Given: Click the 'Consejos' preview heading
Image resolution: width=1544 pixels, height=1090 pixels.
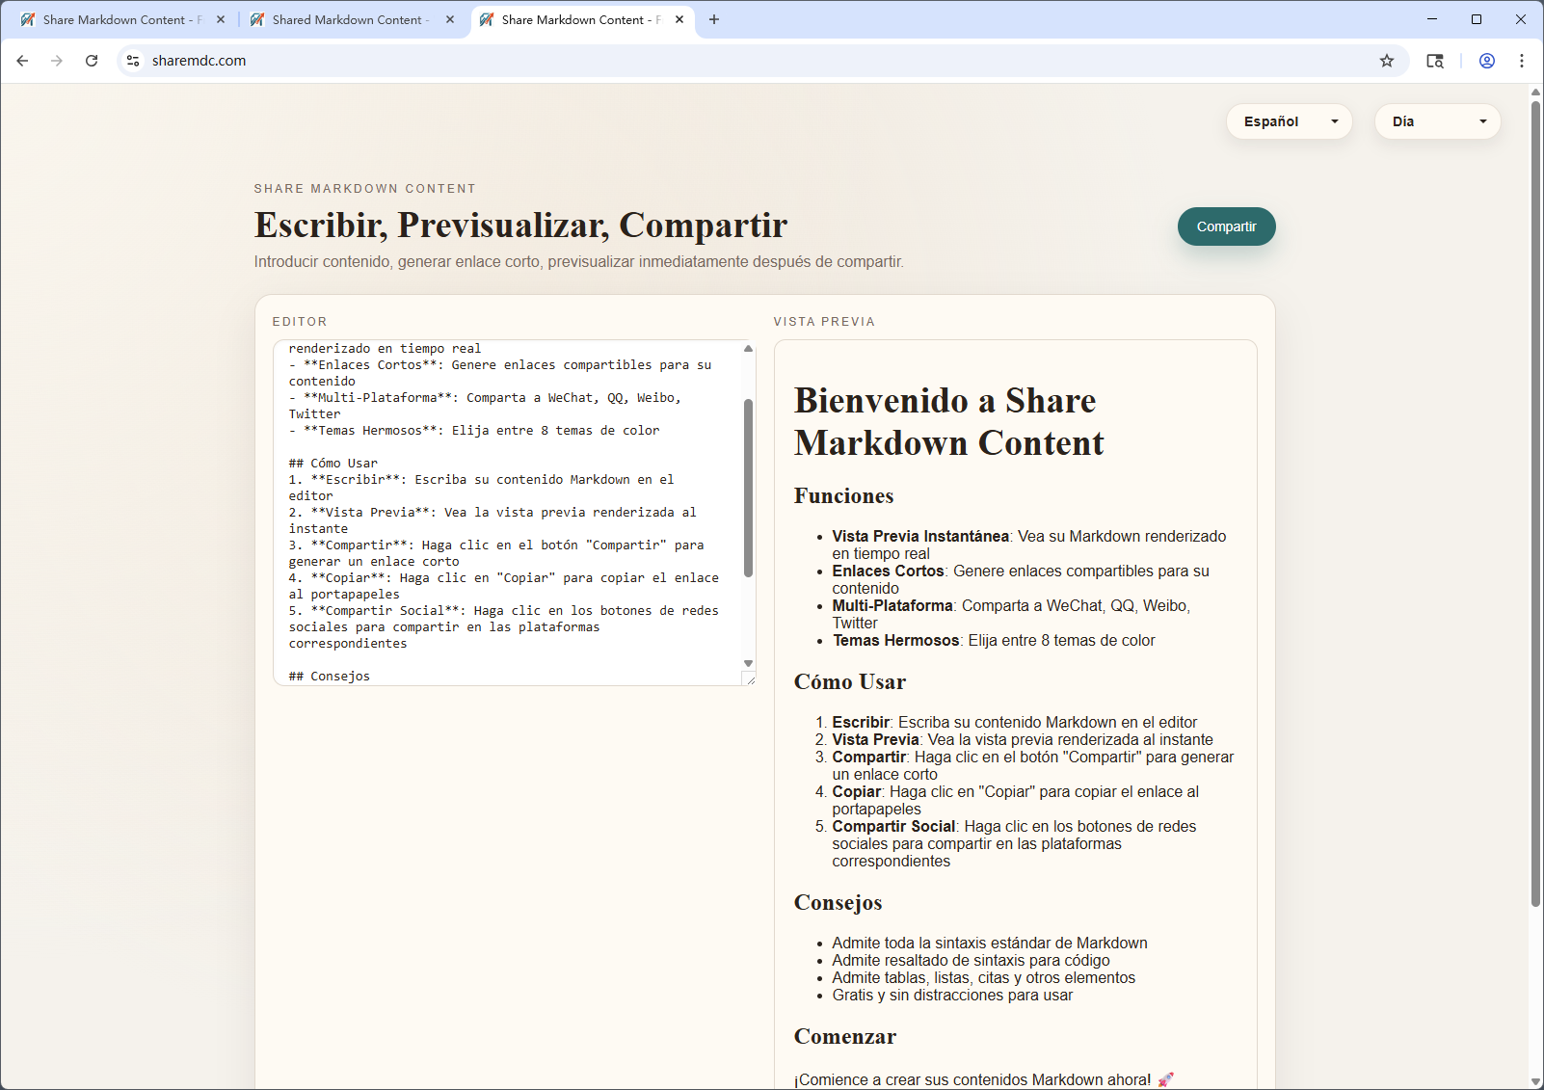Looking at the screenshot, I should tap(839, 902).
